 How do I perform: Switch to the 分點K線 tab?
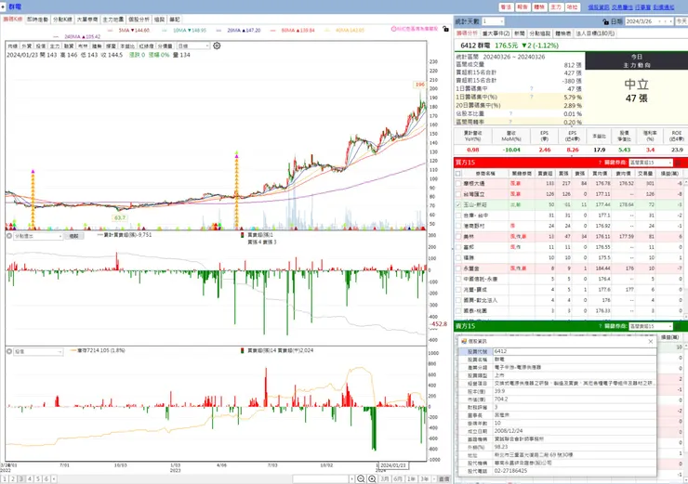62,20
